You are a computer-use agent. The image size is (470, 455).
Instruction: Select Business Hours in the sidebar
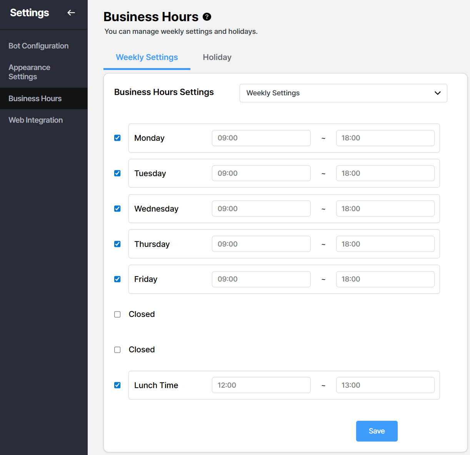[x=35, y=98]
